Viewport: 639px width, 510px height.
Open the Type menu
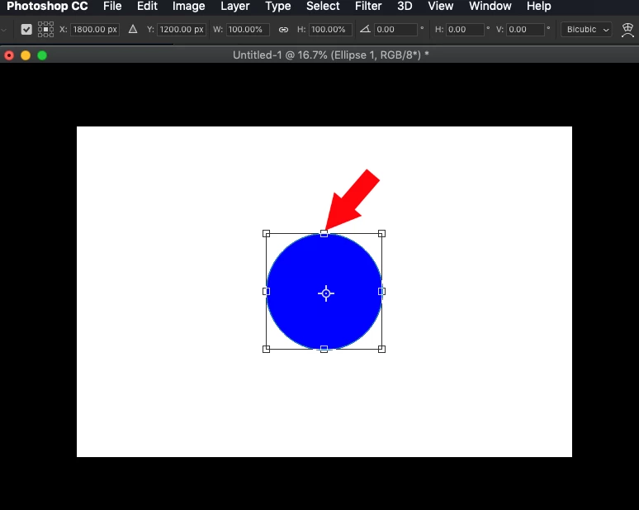point(278,6)
